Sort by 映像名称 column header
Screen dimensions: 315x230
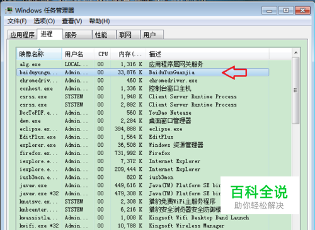click(x=39, y=54)
